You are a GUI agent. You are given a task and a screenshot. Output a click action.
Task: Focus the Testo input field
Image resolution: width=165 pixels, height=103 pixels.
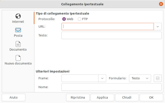point(111,36)
